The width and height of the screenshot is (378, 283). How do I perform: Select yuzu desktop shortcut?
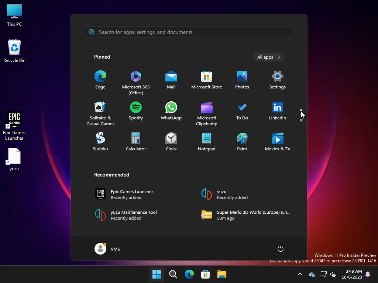click(14, 159)
